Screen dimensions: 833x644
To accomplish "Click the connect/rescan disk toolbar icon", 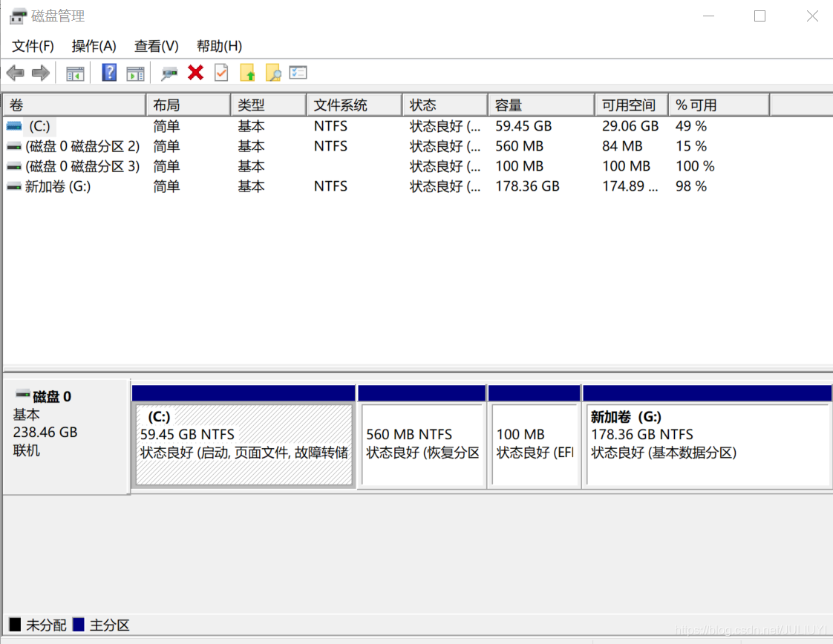I will point(169,73).
